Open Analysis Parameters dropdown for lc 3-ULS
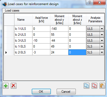The image size is (107, 97). click(x=102, y=41)
